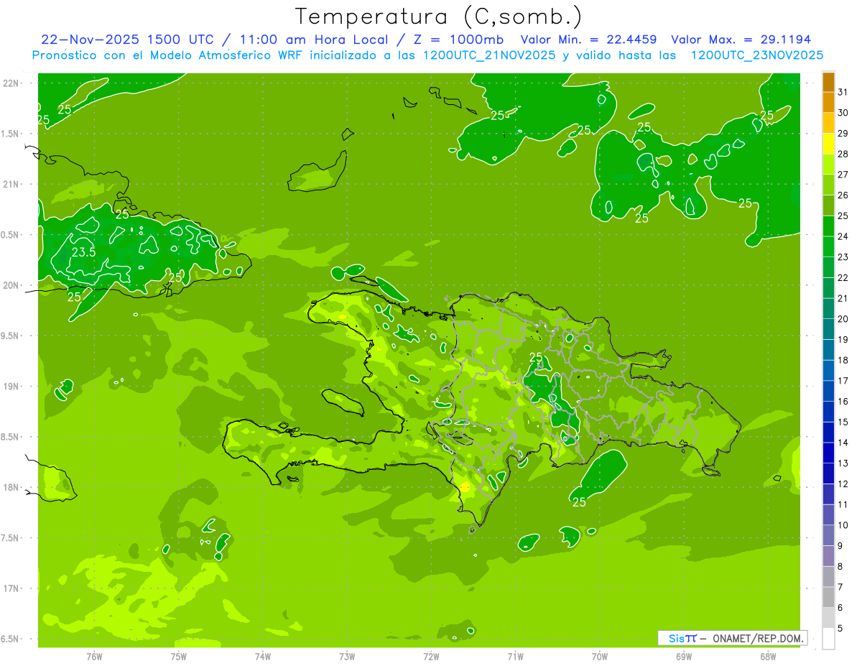
Task: Click the "73W" longitude axis label
Action: [347, 657]
